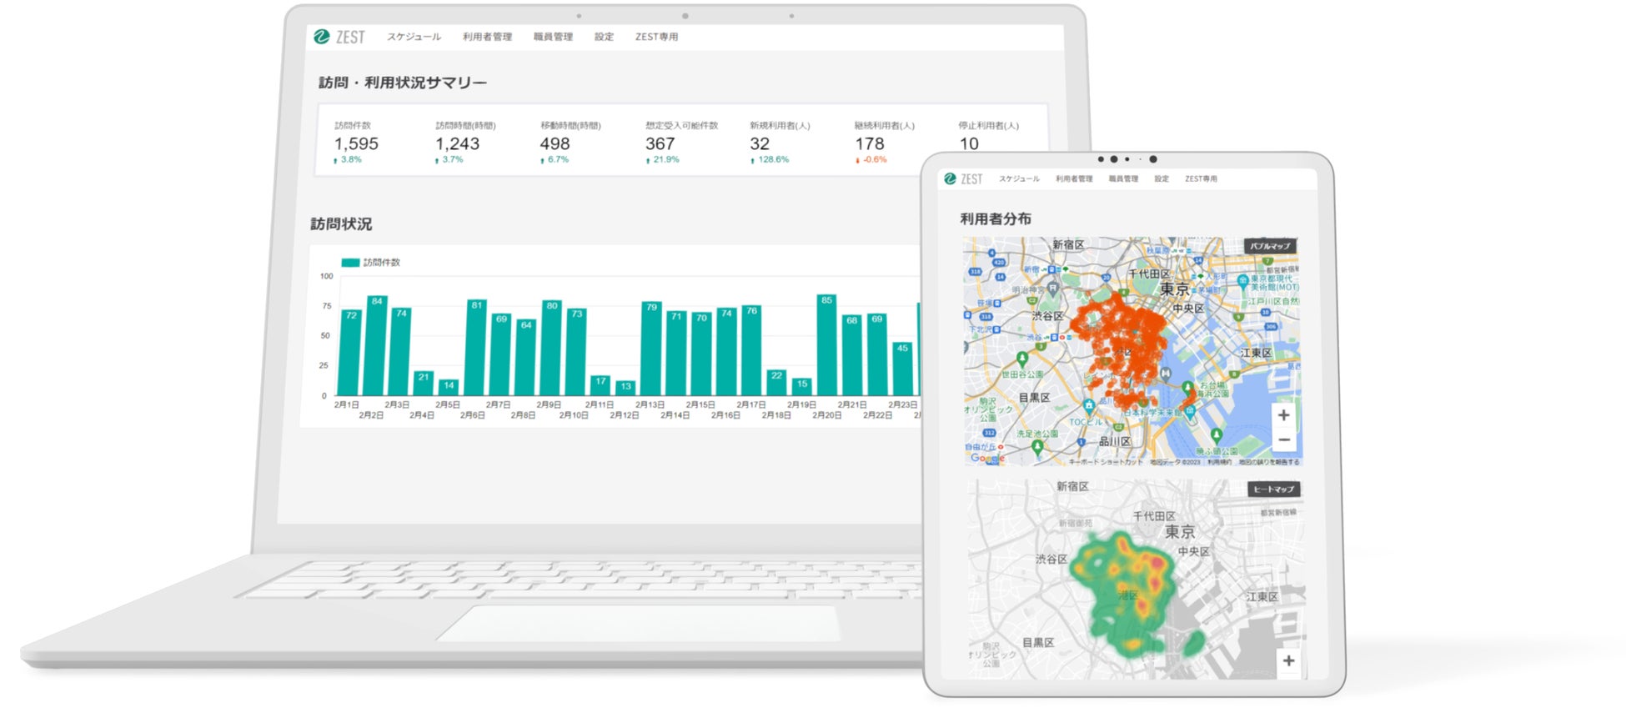Zoom in on the heat map
This screenshot has width=1626, height=718.
point(1288,660)
